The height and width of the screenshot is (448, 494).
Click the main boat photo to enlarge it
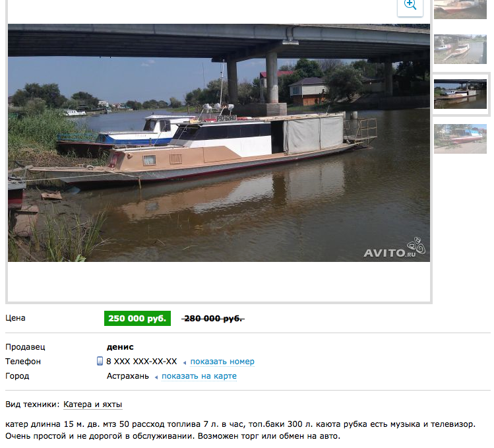pyautogui.click(x=219, y=143)
